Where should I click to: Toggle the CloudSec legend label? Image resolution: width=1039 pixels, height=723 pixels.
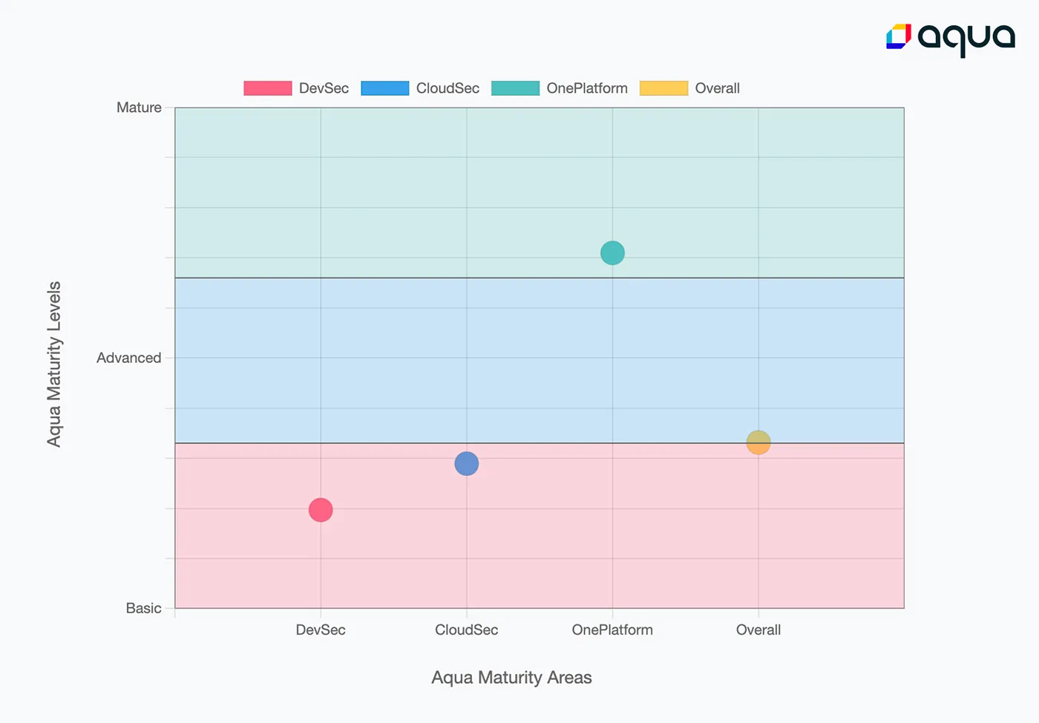tap(448, 88)
